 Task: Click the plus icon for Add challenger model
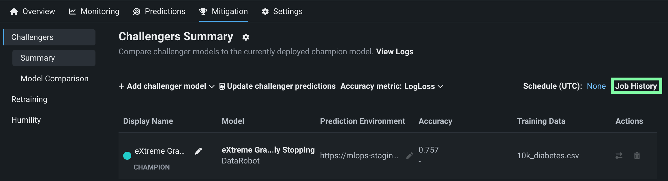coord(121,86)
